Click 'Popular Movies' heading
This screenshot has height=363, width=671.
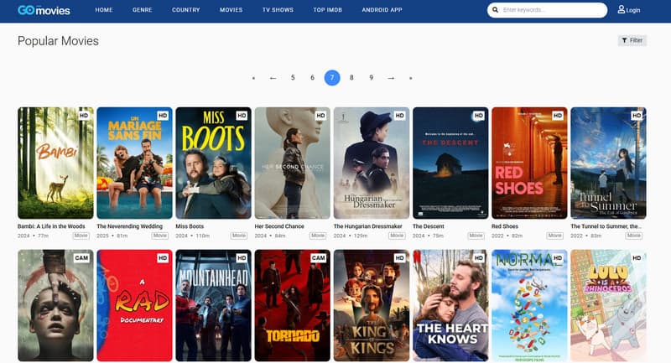point(58,41)
